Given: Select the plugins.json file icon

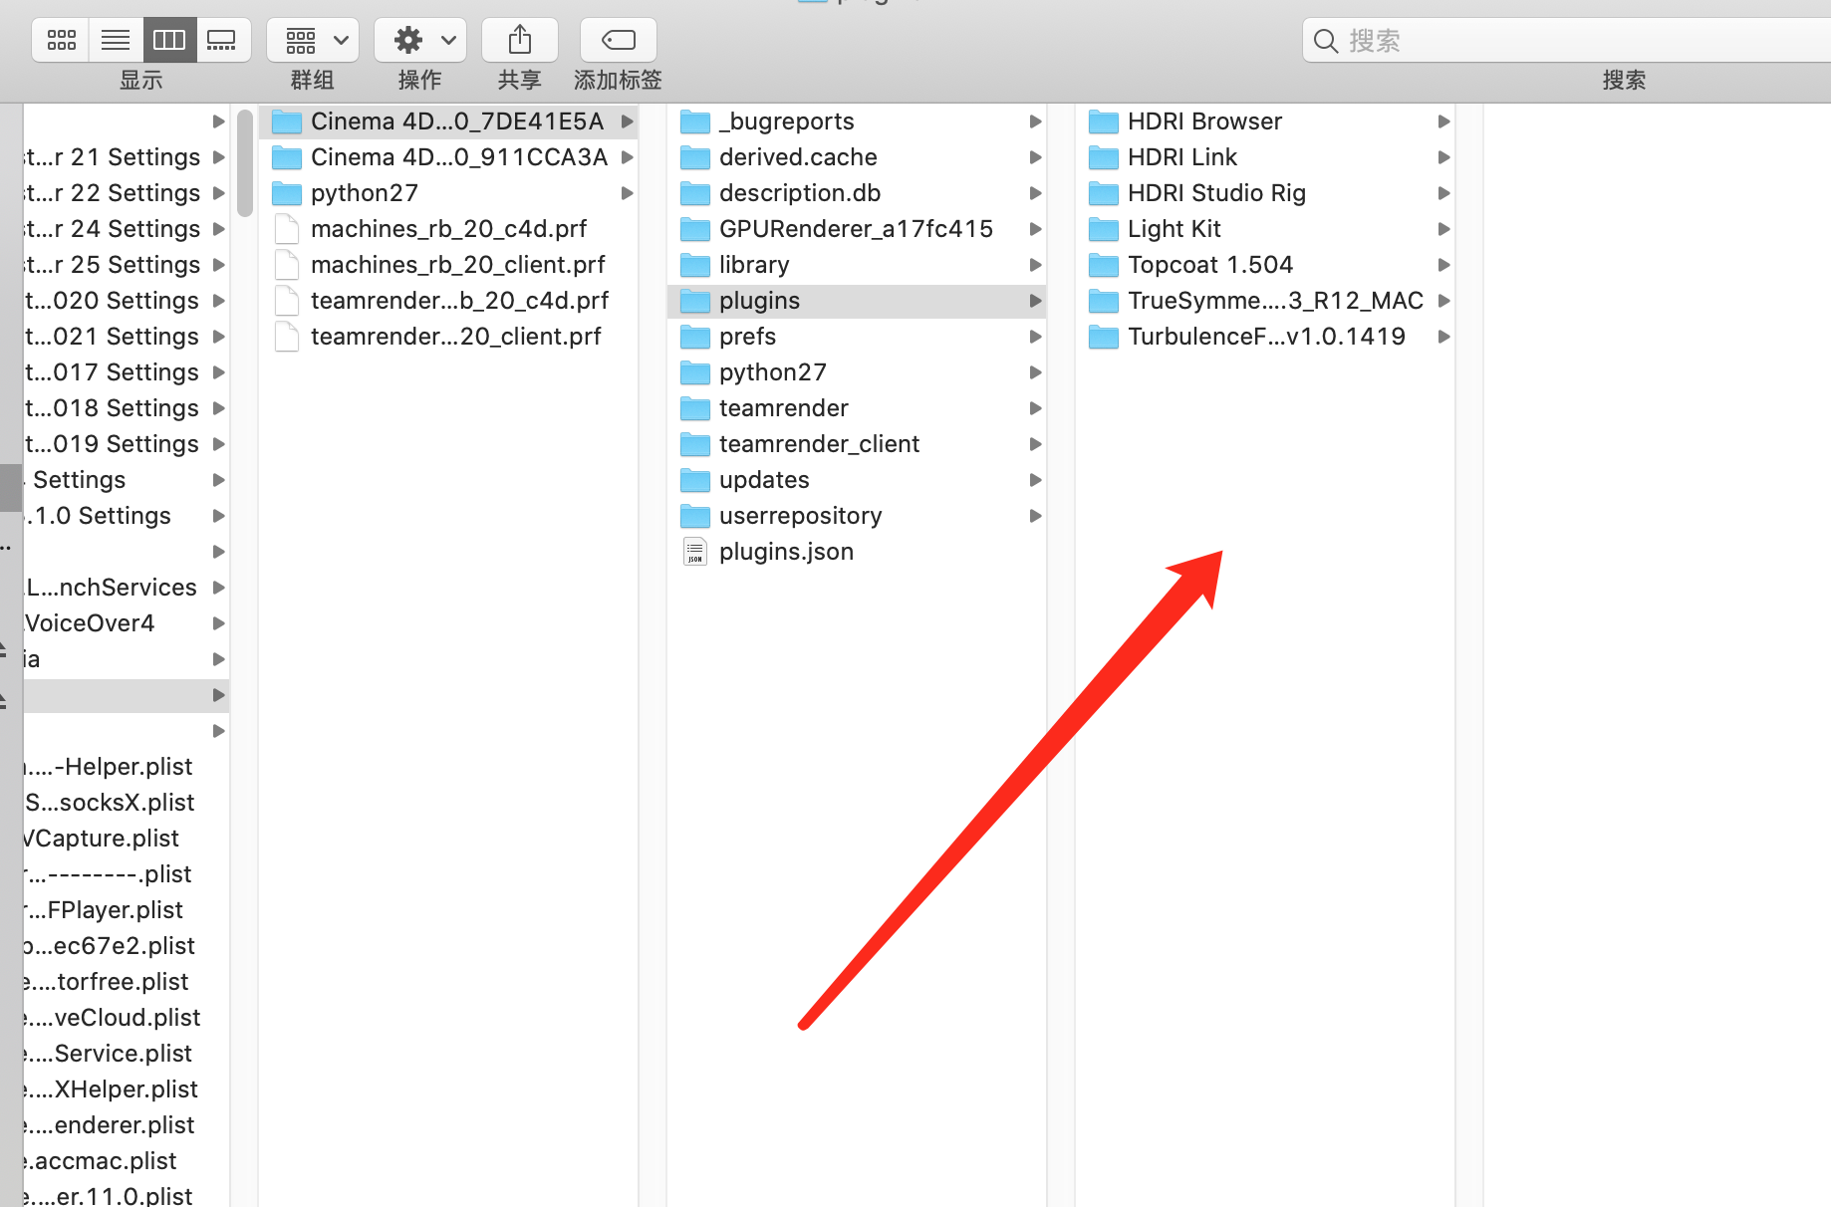Looking at the screenshot, I should tap(695, 552).
